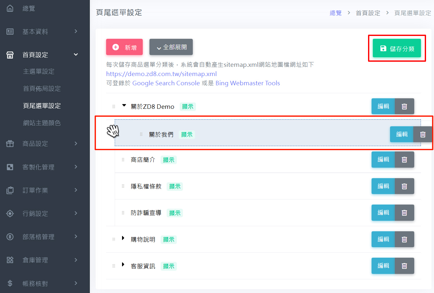Click trash icon next to 購物說明
The width and height of the screenshot is (434, 293).
click(404, 240)
